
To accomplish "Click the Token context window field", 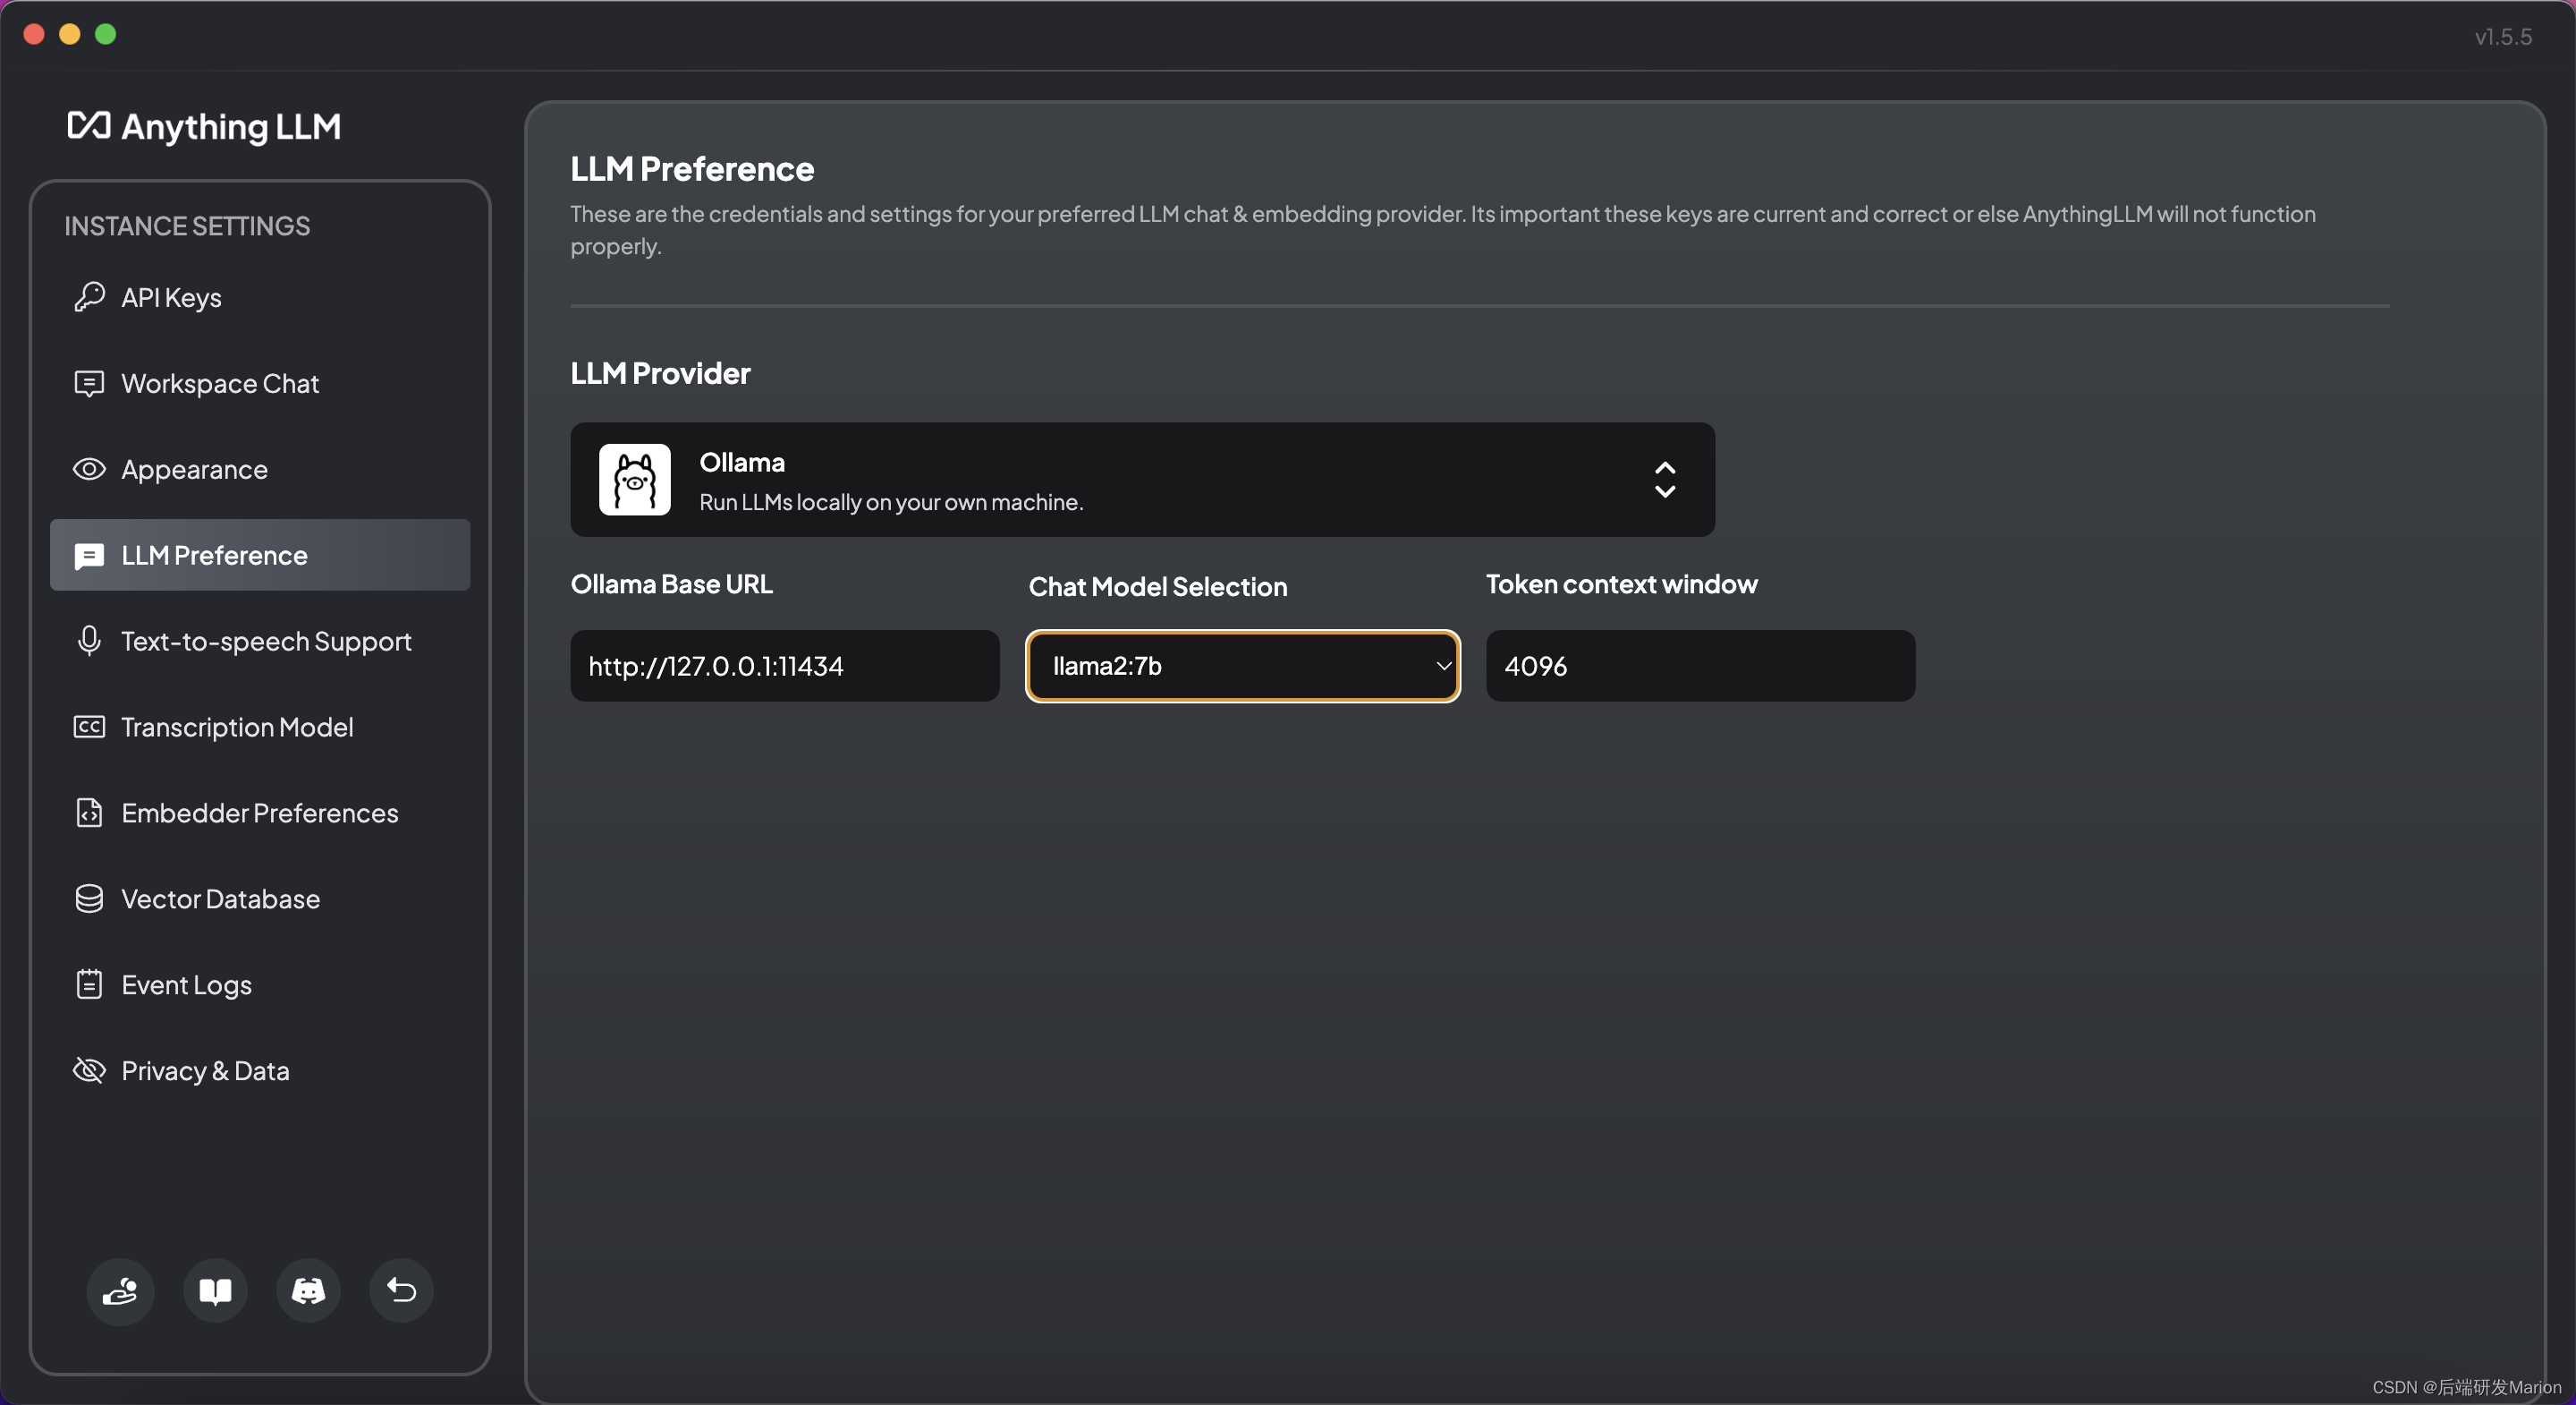I will coord(1699,667).
